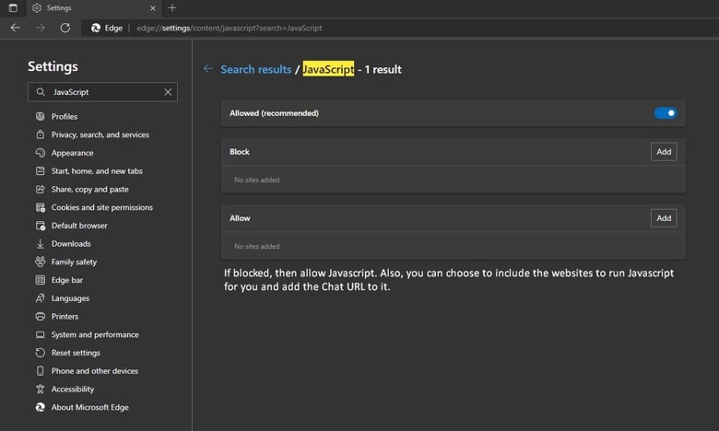
Task: Click the About Microsoft Edge logo icon
Action: pyautogui.click(x=41, y=407)
